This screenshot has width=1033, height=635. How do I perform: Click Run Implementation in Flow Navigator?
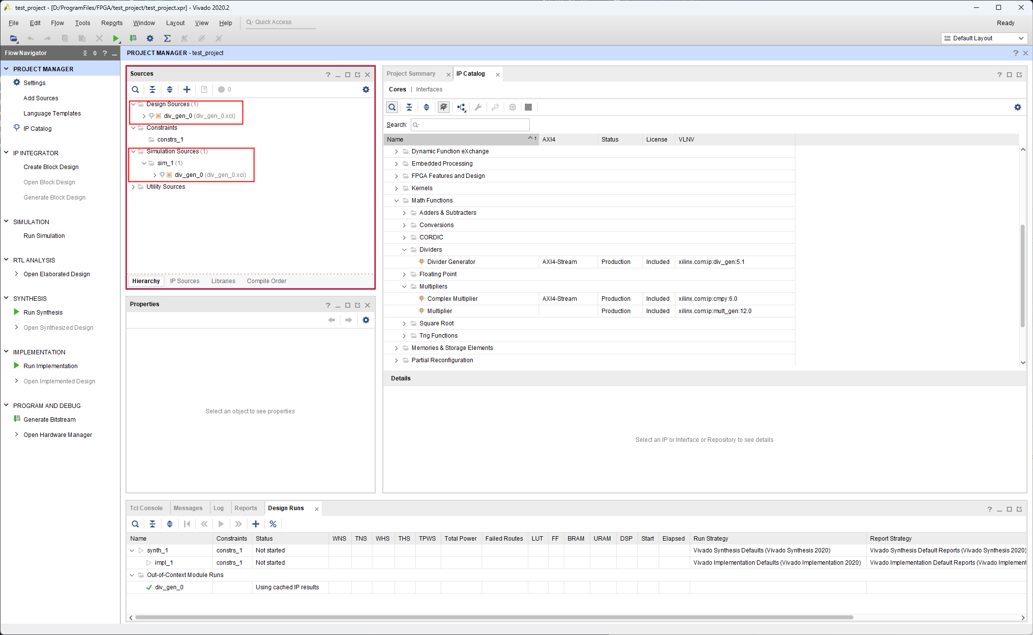point(50,366)
